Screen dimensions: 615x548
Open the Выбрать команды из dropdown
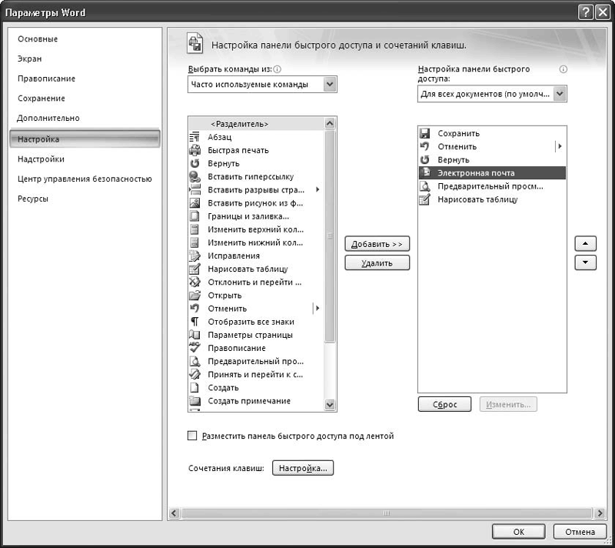330,85
